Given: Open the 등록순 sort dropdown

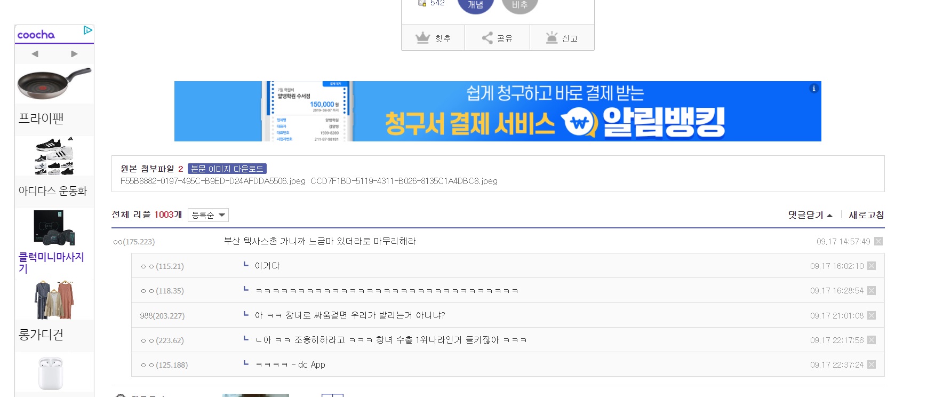Looking at the screenshot, I should tap(208, 215).
